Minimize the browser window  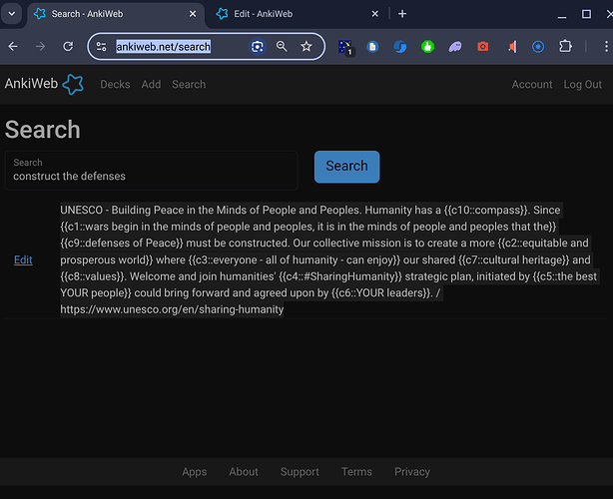pyautogui.click(x=562, y=15)
